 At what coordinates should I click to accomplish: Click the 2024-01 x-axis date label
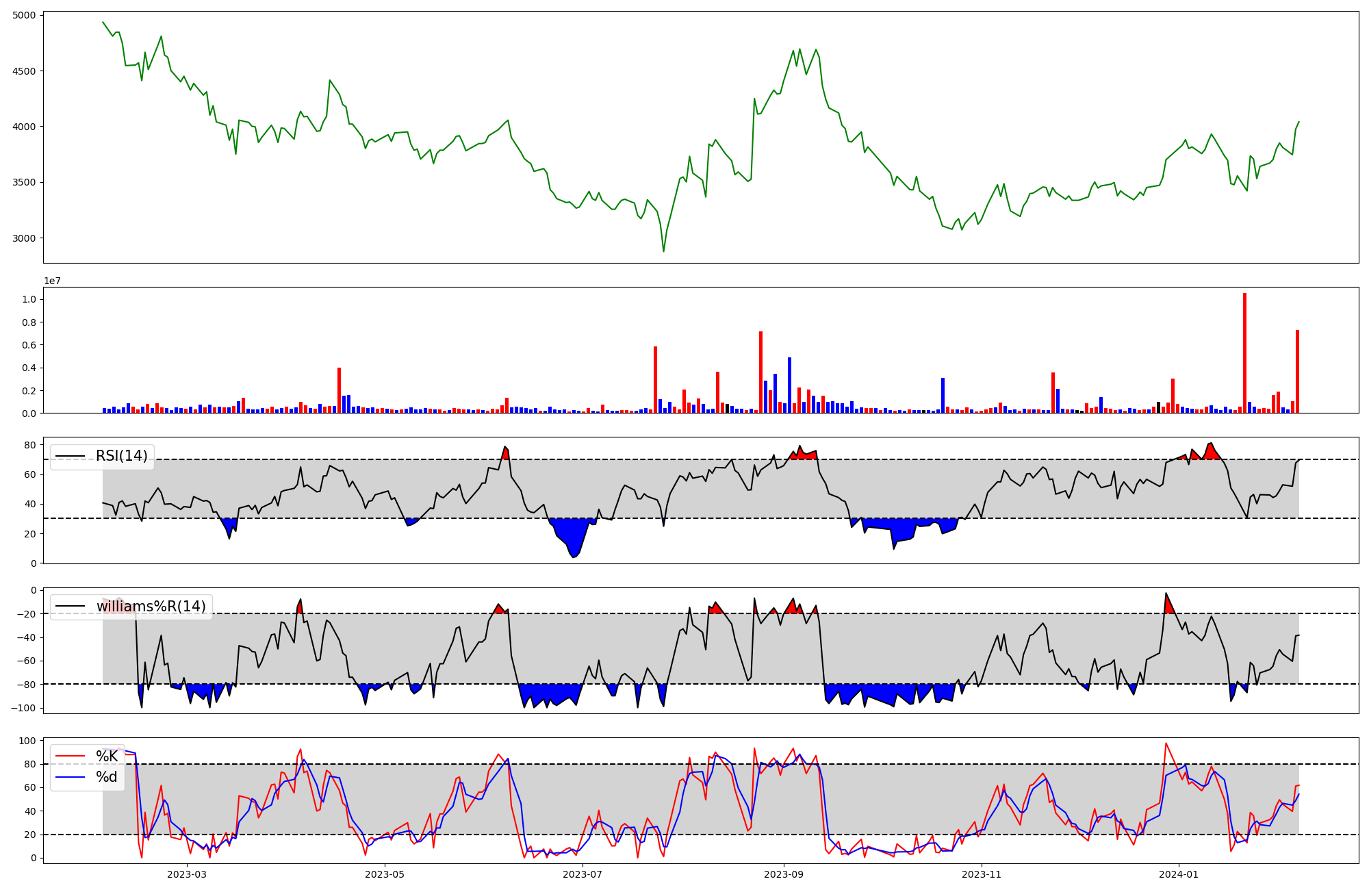click(1179, 874)
